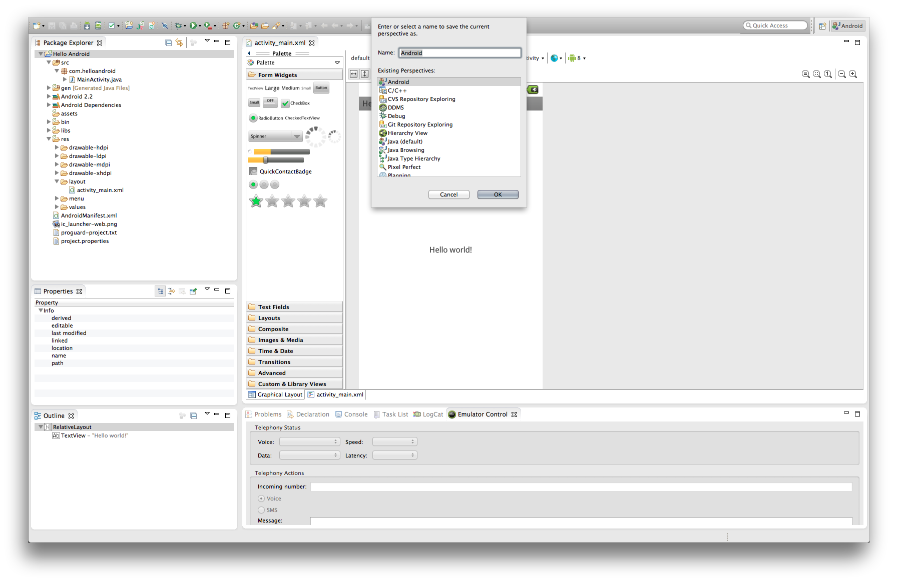This screenshot has width=898, height=582.
Task: Toggle Link with Editor in Package Explorer
Action: 179,42
